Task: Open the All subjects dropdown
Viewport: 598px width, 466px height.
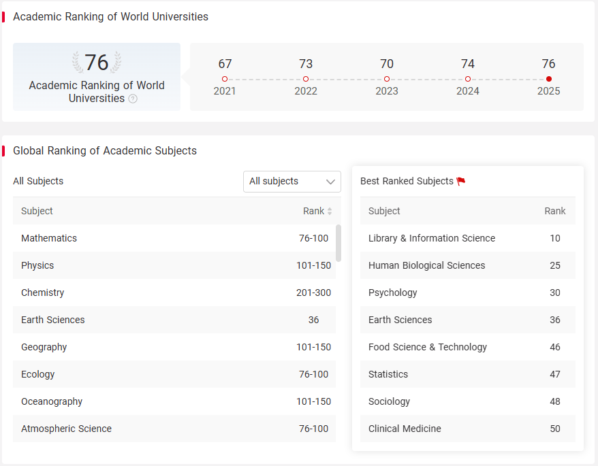Action: click(292, 182)
